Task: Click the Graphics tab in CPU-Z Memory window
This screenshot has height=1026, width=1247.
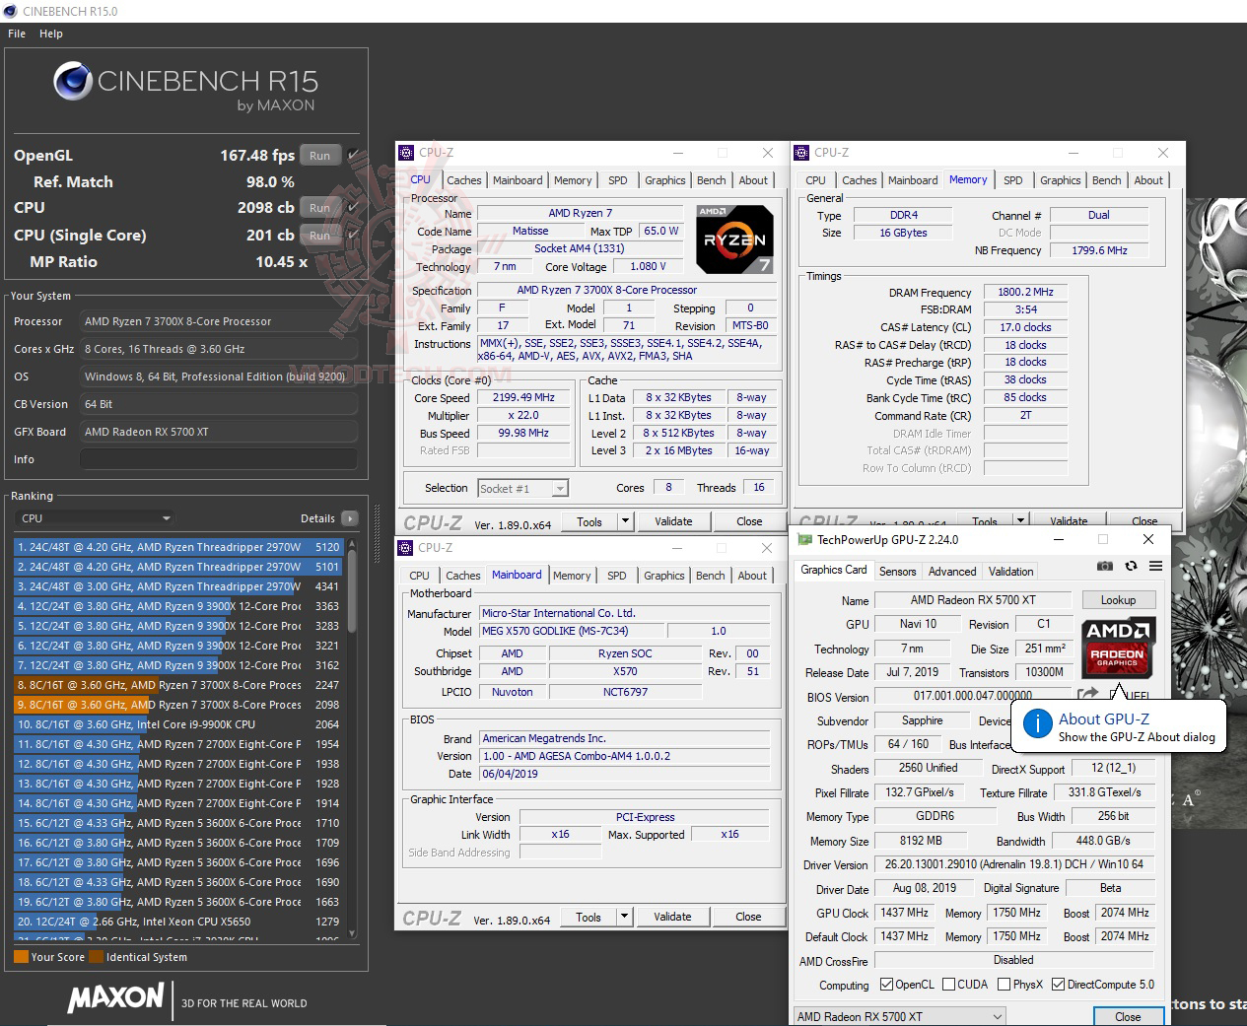Action: [x=1060, y=180]
